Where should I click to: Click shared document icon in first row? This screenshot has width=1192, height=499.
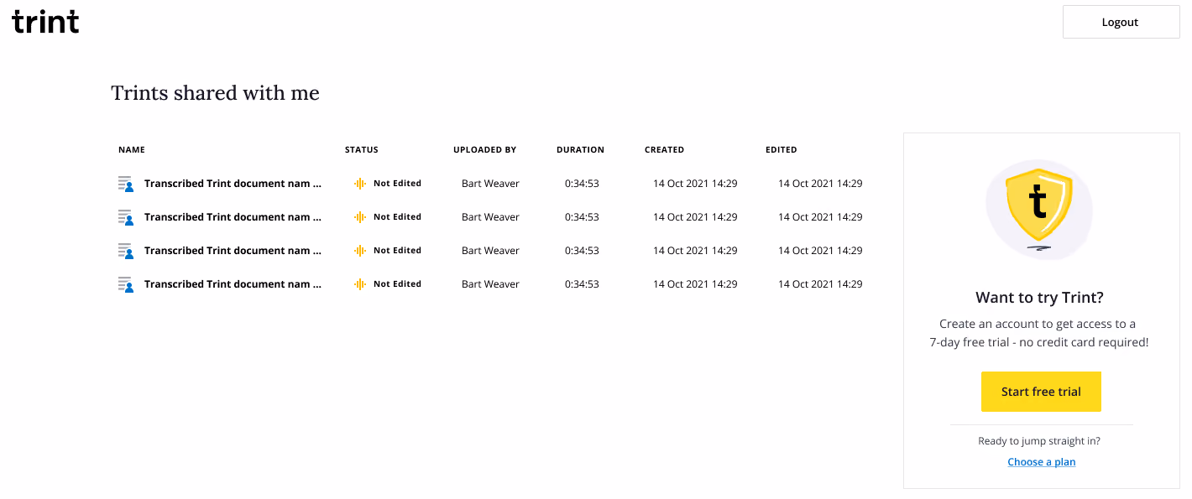coord(126,184)
